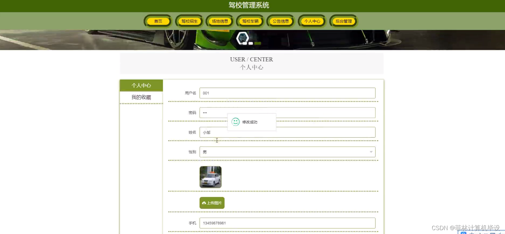Click the USER / CENTER heading text

[252, 59]
